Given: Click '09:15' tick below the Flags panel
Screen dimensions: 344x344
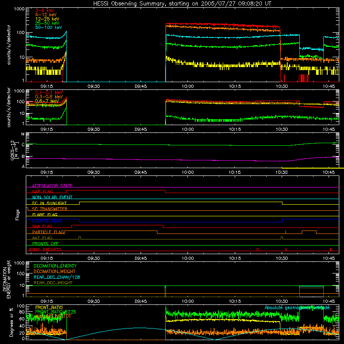Looking at the screenshot, I should tap(47, 258).
